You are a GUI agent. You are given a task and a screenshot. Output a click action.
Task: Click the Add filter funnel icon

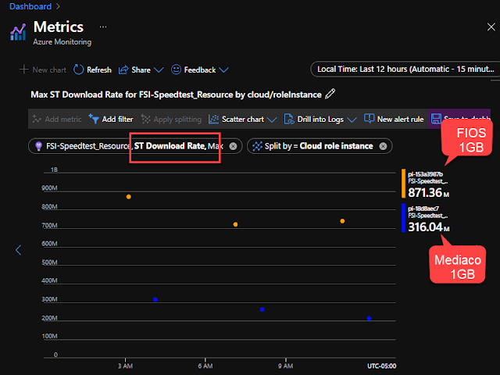[x=94, y=119]
